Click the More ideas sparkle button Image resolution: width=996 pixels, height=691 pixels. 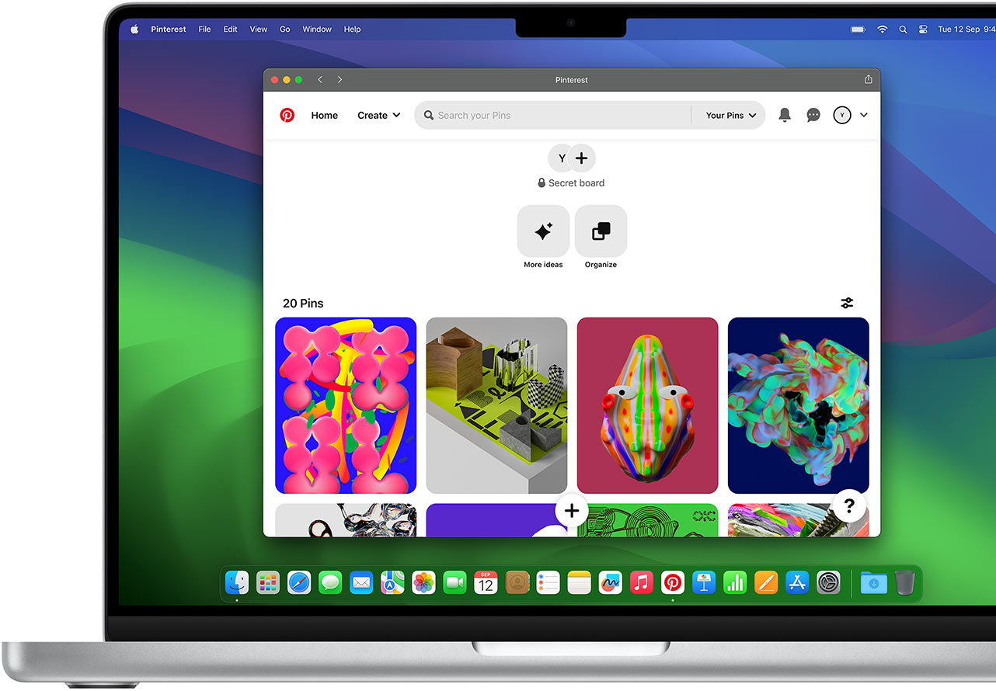[x=543, y=231]
